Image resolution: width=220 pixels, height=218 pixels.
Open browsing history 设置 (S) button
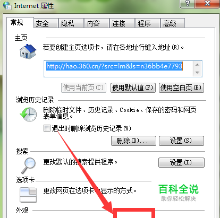(x=181, y=141)
